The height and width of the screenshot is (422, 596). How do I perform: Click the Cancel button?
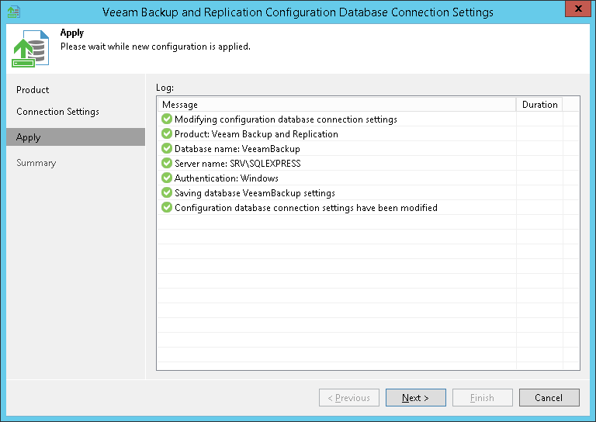(549, 398)
